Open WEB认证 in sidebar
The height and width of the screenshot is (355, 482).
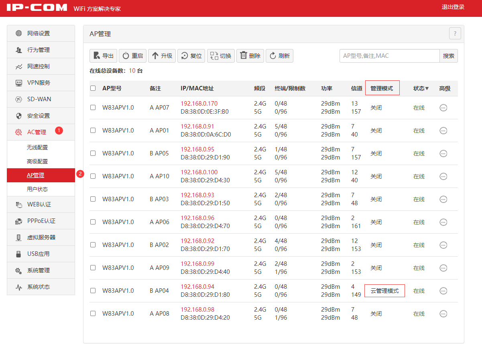(41, 204)
